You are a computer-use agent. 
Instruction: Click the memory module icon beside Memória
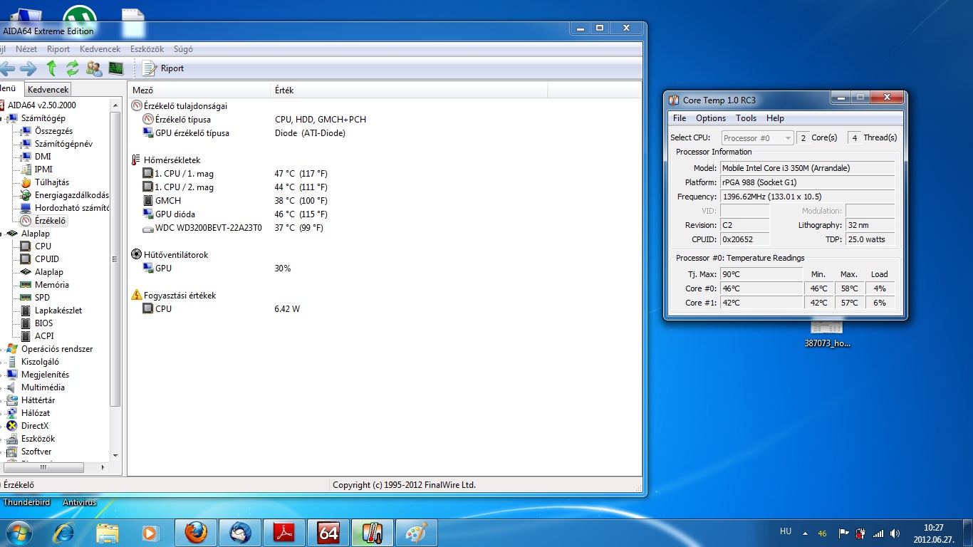click(26, 285)
